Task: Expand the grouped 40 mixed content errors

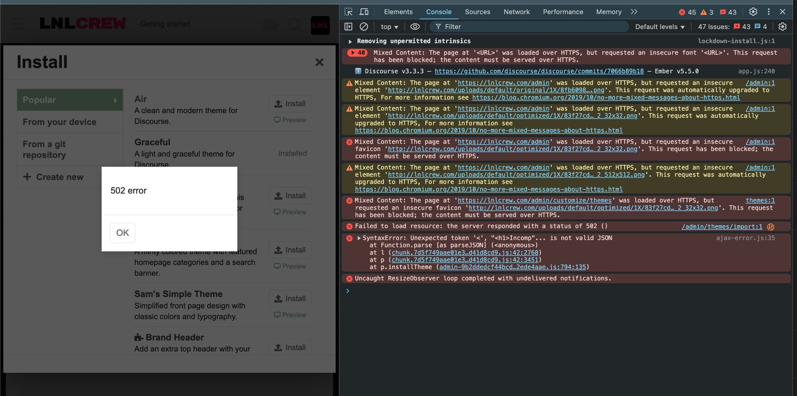Action: tap(353, 53)
